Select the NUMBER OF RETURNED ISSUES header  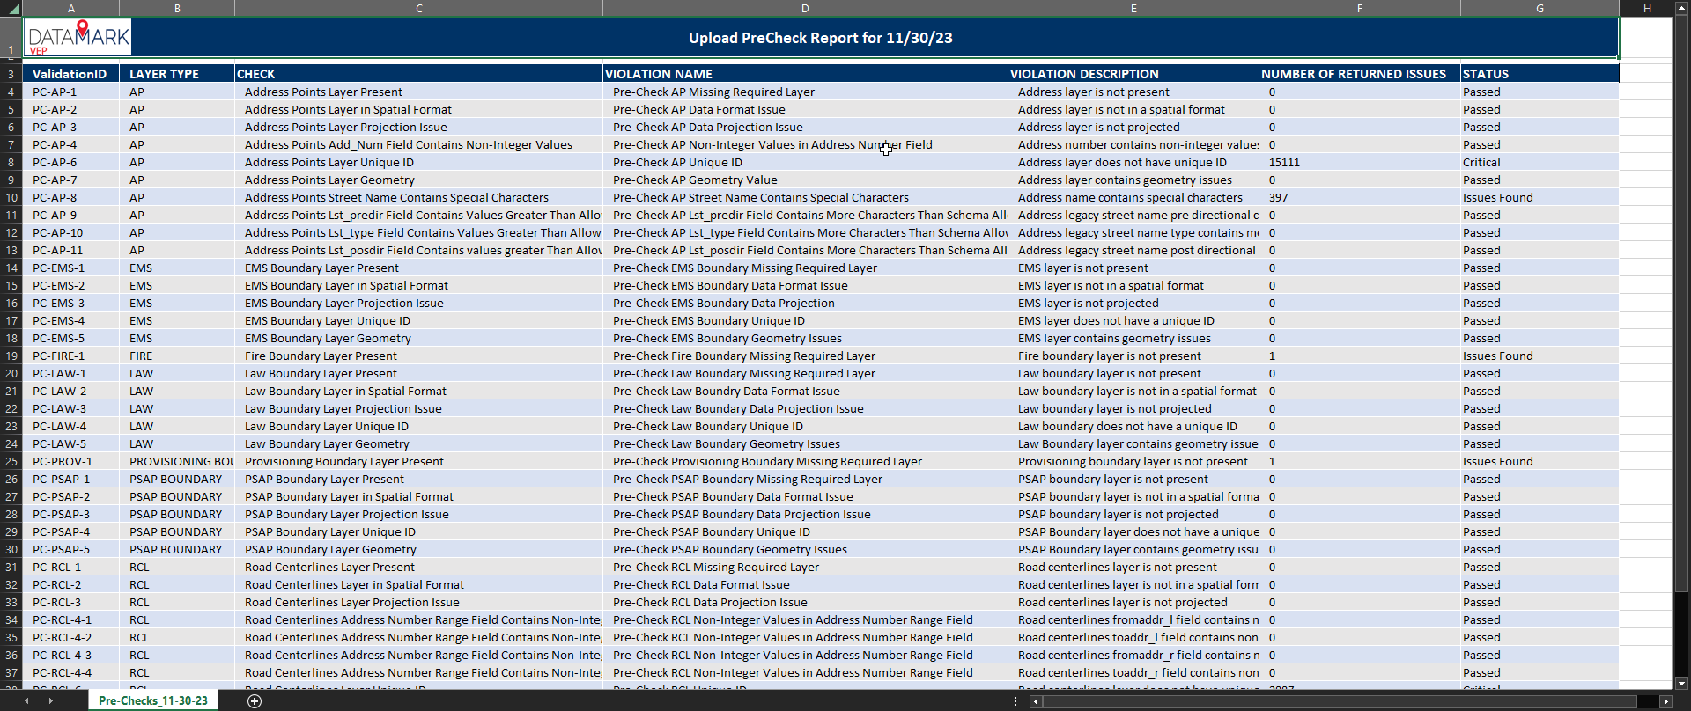(1359, 74)
